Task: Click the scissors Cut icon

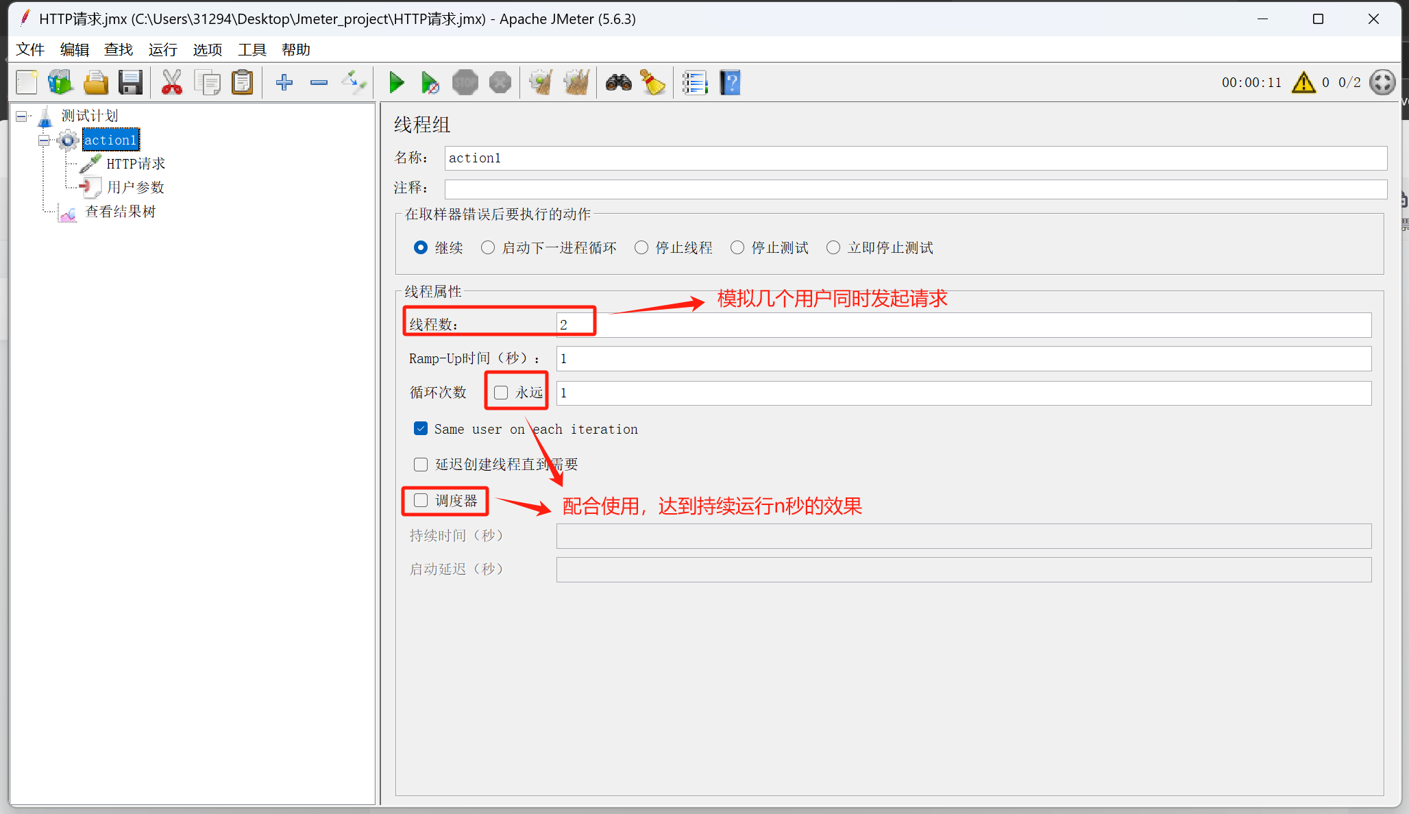Action: coord(171,83)
